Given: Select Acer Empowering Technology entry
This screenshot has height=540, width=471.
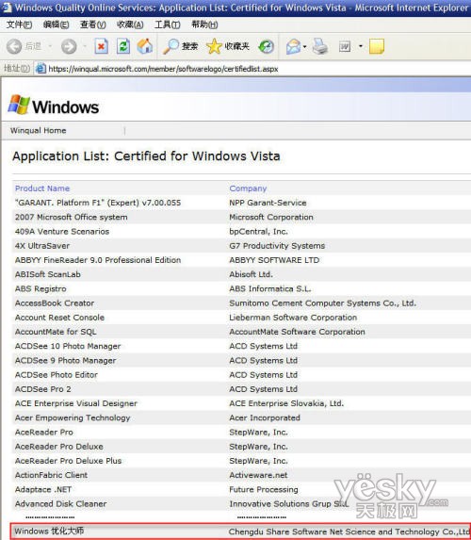Looking at the screenshot, I should point(73,418).
